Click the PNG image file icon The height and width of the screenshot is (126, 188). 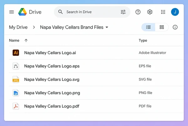click(16, 93)
